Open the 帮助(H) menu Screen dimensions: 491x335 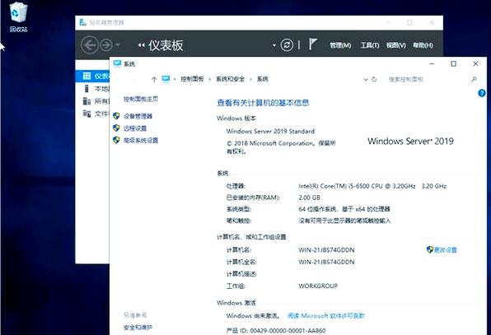pyautogui.click(x=423, y=45)
